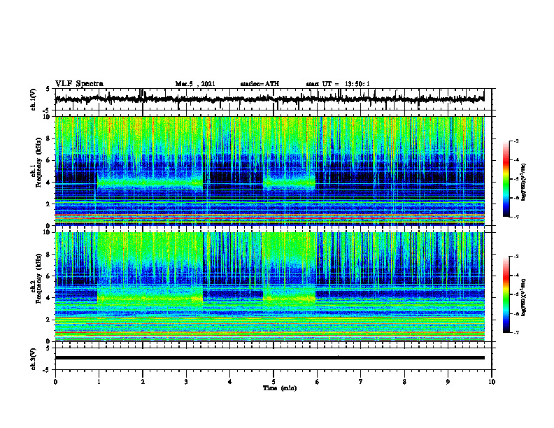This screenshot has width=554, height=428.
Task: Click time axis tick label "7"
Action: (x=361, y=382)
